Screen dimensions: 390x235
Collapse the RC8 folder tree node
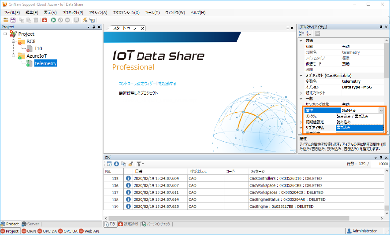tap(14, 41)
